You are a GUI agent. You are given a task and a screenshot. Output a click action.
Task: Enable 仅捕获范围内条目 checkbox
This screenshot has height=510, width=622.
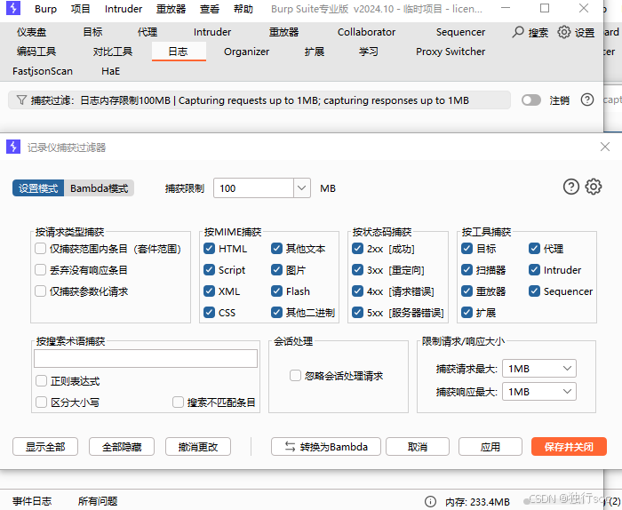pyautogui.click(x=41, y=249)
